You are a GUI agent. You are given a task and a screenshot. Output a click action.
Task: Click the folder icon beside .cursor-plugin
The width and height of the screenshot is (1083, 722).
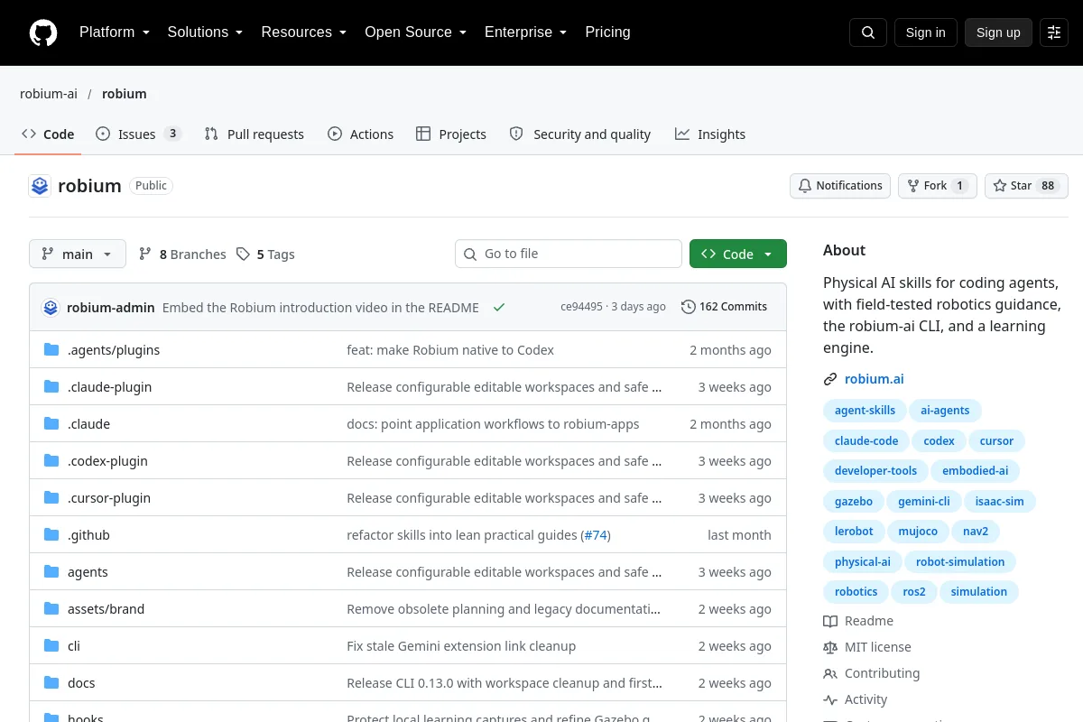tap(51, 498)
